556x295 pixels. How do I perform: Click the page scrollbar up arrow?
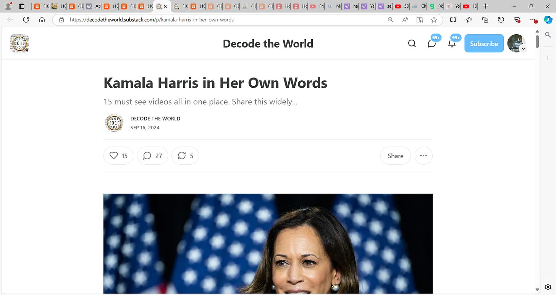(537, 31)
